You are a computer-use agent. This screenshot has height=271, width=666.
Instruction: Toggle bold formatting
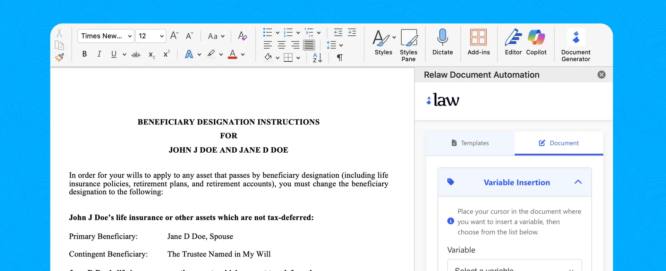click(x=84, y=54)
